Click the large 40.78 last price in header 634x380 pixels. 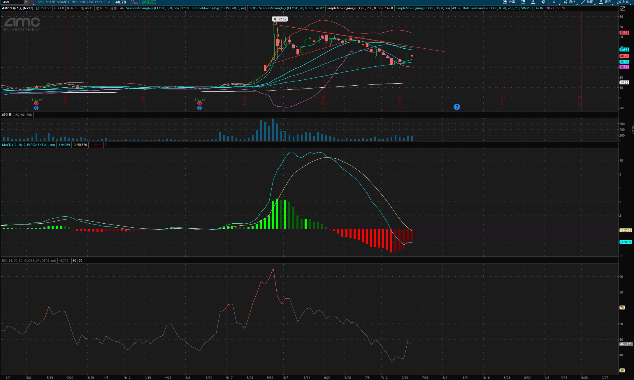click(x=121, y=2)
